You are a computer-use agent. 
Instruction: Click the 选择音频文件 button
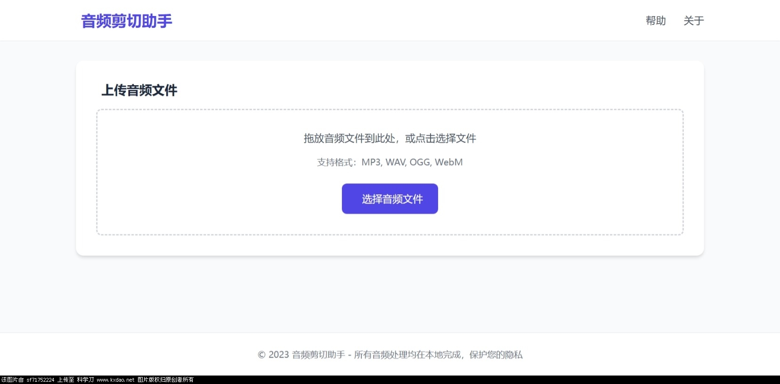[x=390, y=199]
